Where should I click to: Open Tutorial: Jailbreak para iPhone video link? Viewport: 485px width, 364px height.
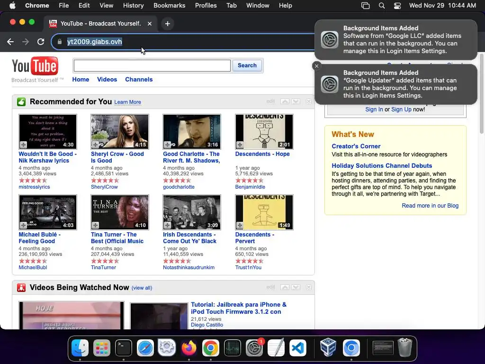click(x=239, y=308)
